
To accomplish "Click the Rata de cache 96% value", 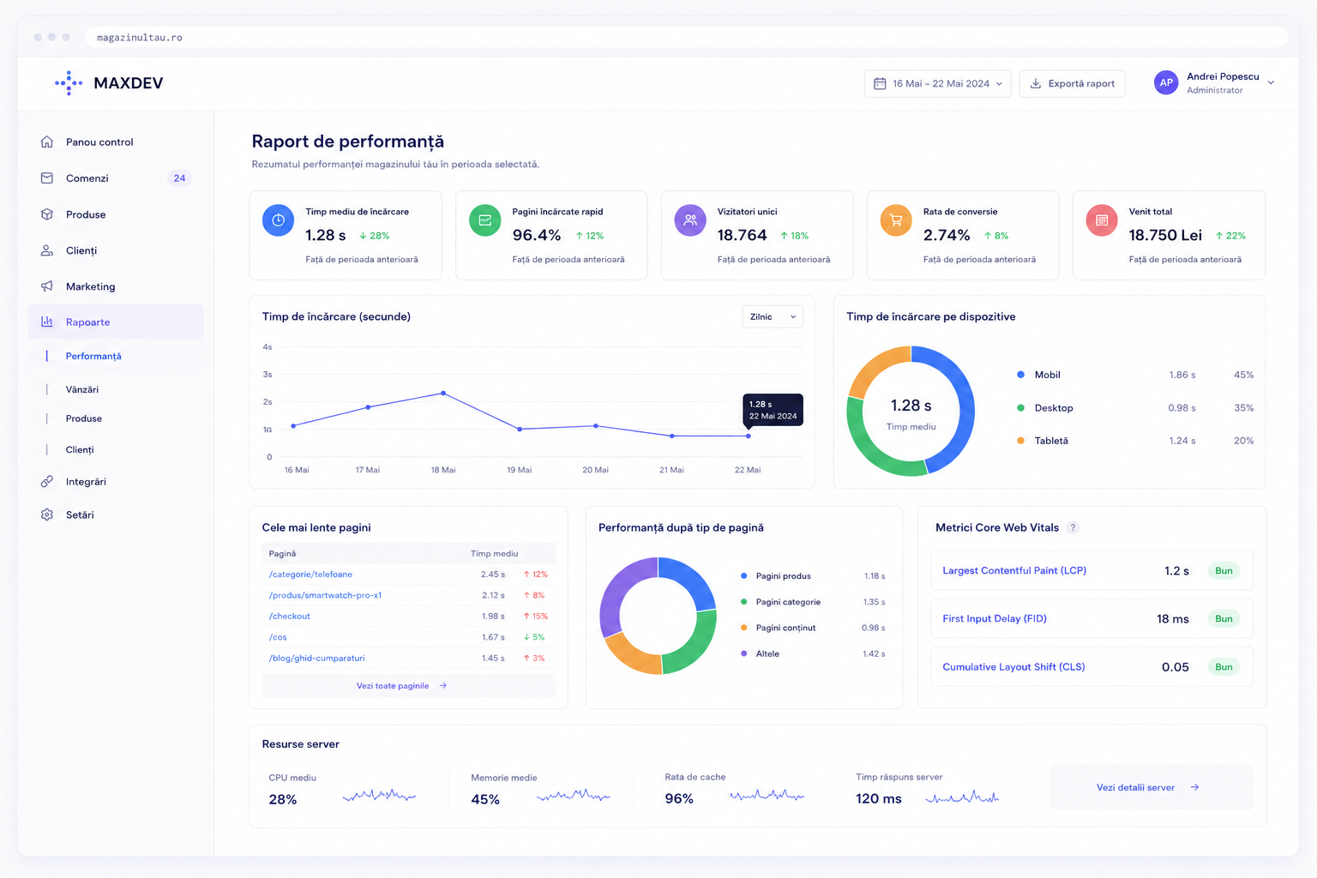I will tap(679, 798).
